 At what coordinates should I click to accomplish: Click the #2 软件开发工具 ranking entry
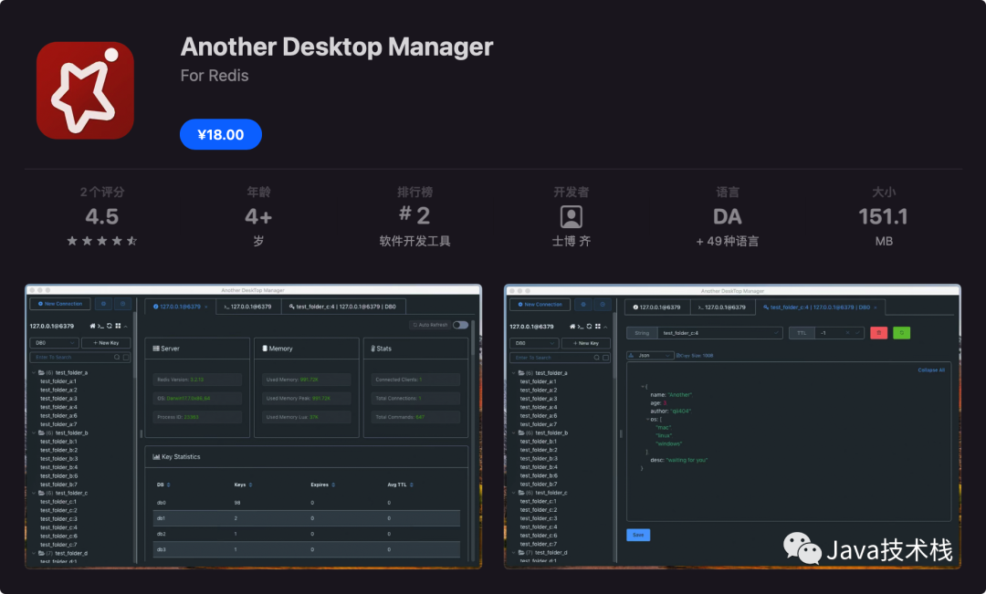(x=414, y=217)
